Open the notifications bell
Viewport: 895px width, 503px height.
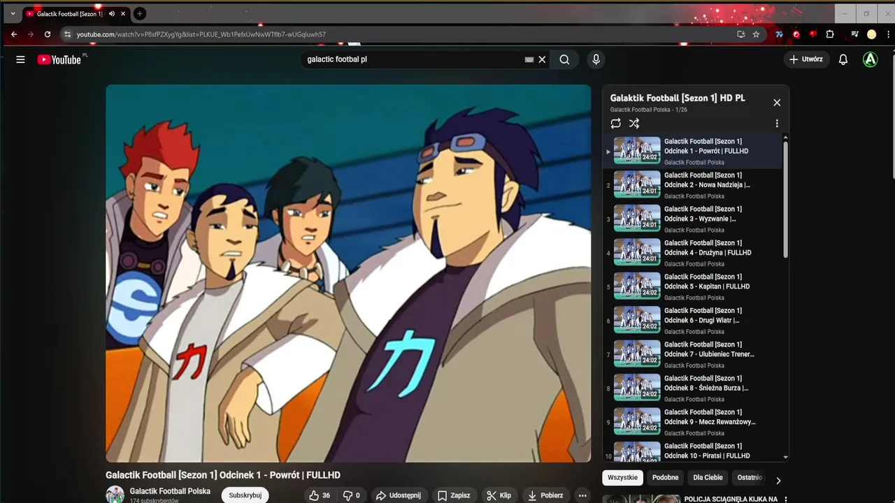click(x=843, y=59)
